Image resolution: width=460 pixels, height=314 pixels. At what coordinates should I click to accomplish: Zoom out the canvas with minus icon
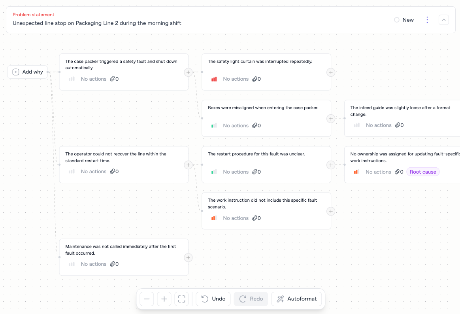[147, 299]
